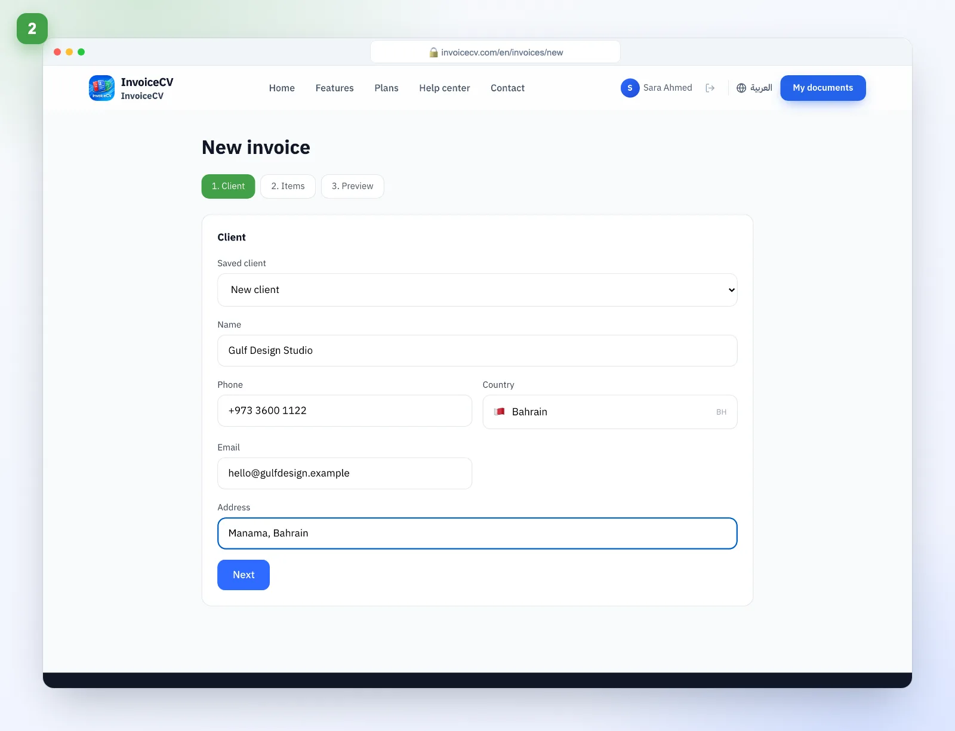This screenshot has width=955, height=731.
Task: Switch to the 3. Preview step tab
Action: [x=352, y=186]
